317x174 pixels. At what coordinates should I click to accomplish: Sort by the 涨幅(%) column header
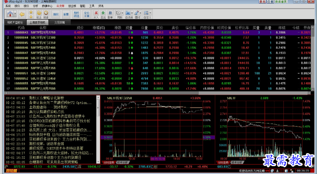click(x=99, y=28)
